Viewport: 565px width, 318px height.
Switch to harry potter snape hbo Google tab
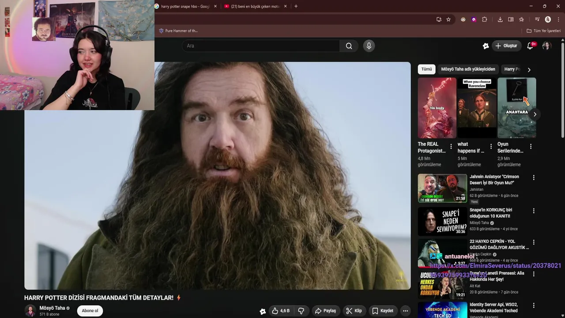click(185, 6)
